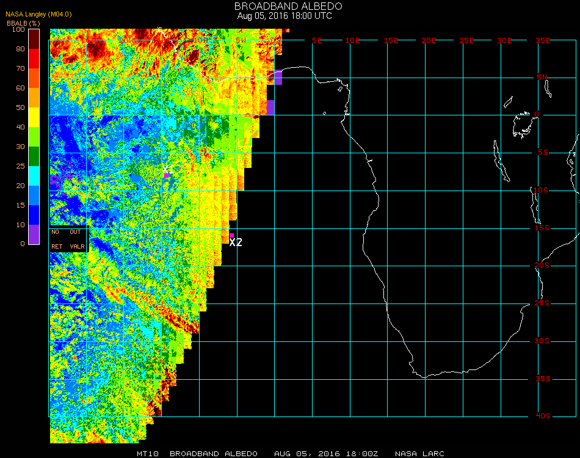580x458 pixels.
Task: Click the 20E longitude label
Action: pos(429,40)
